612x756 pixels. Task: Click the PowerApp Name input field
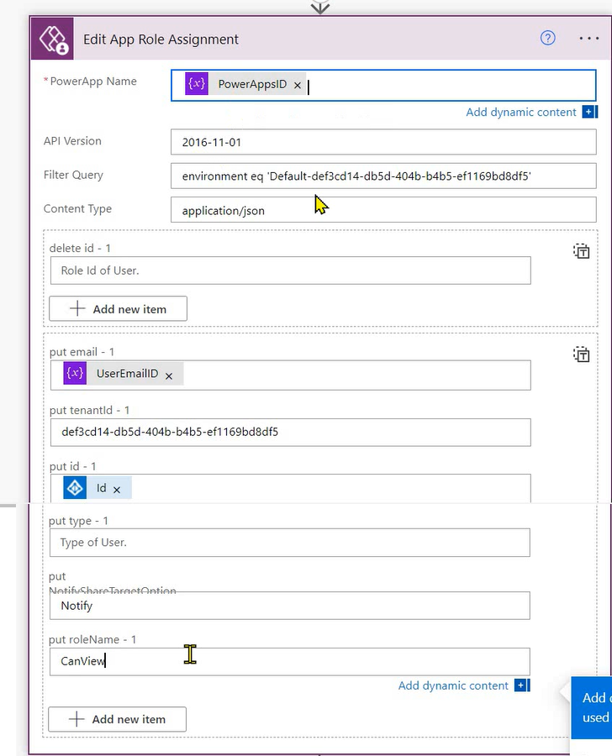click(x=383, y=86)
